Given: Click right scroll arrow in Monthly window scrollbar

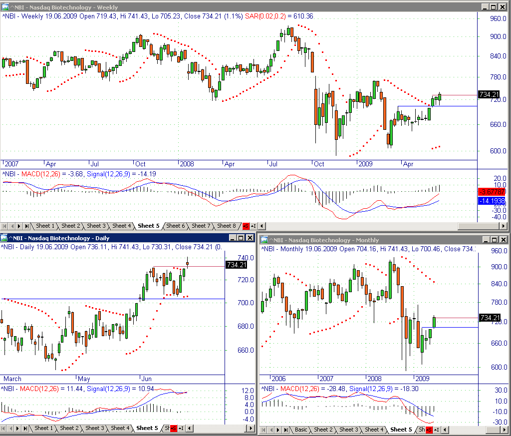Looking at the screenshot, I should pos(504,430).
